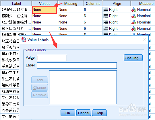Click the Add button
The height and width of the screenshot is (120, 155).
(40, 80)
